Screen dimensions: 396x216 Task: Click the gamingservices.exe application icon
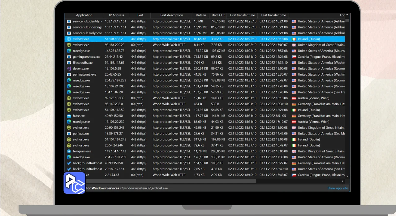pos(69,57)
